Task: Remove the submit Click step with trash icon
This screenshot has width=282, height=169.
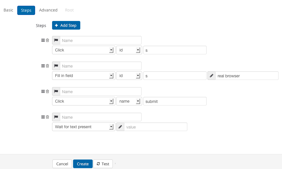Action: click(47, 91)
